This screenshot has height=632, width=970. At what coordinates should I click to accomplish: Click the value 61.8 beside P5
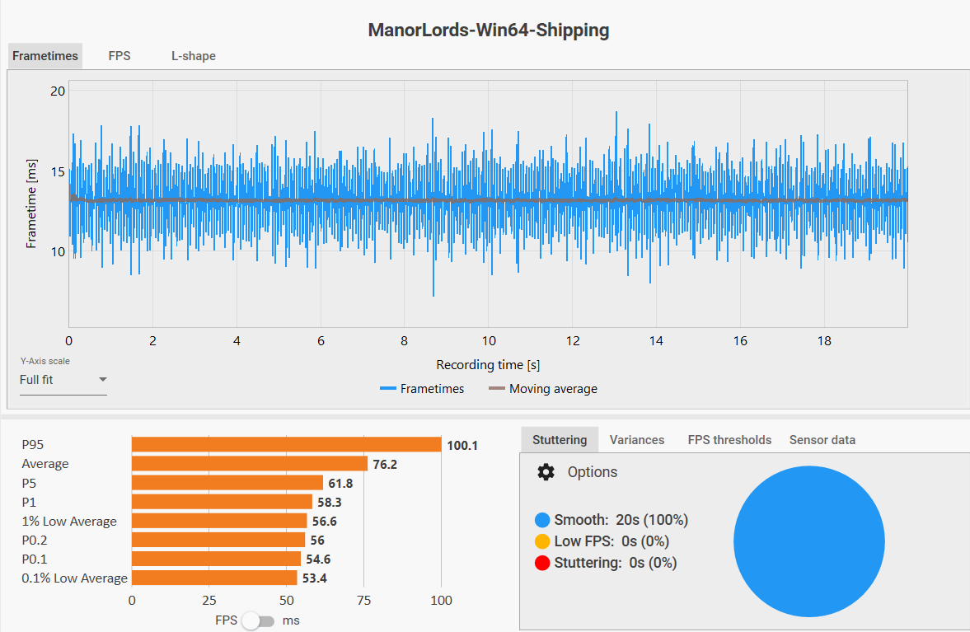click(340, 484)
